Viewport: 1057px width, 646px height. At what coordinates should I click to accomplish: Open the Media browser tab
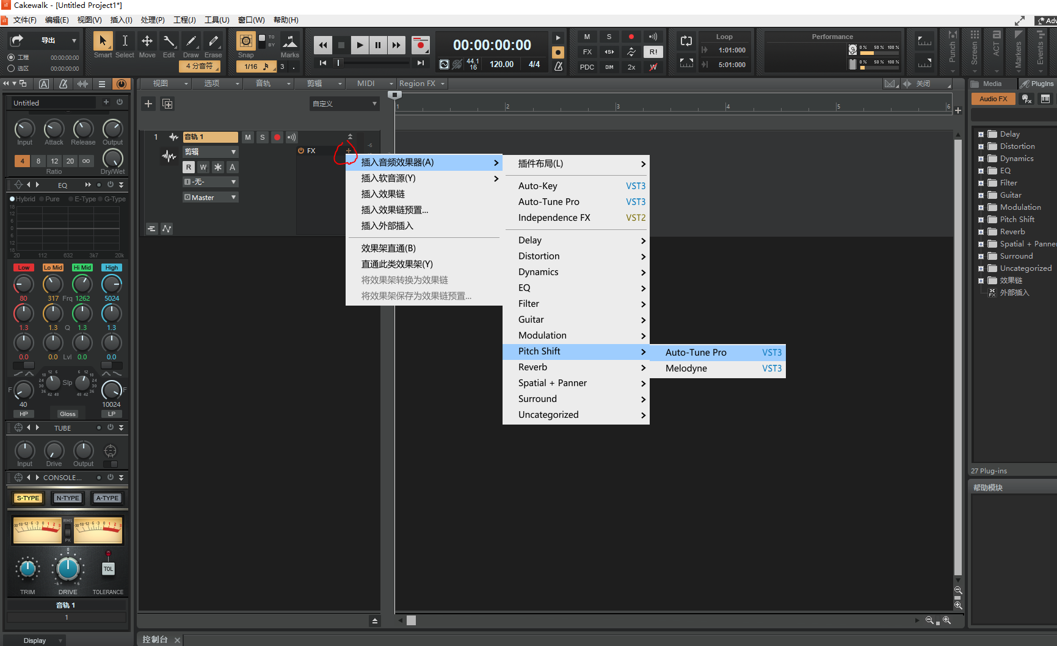tap(992, 84)
